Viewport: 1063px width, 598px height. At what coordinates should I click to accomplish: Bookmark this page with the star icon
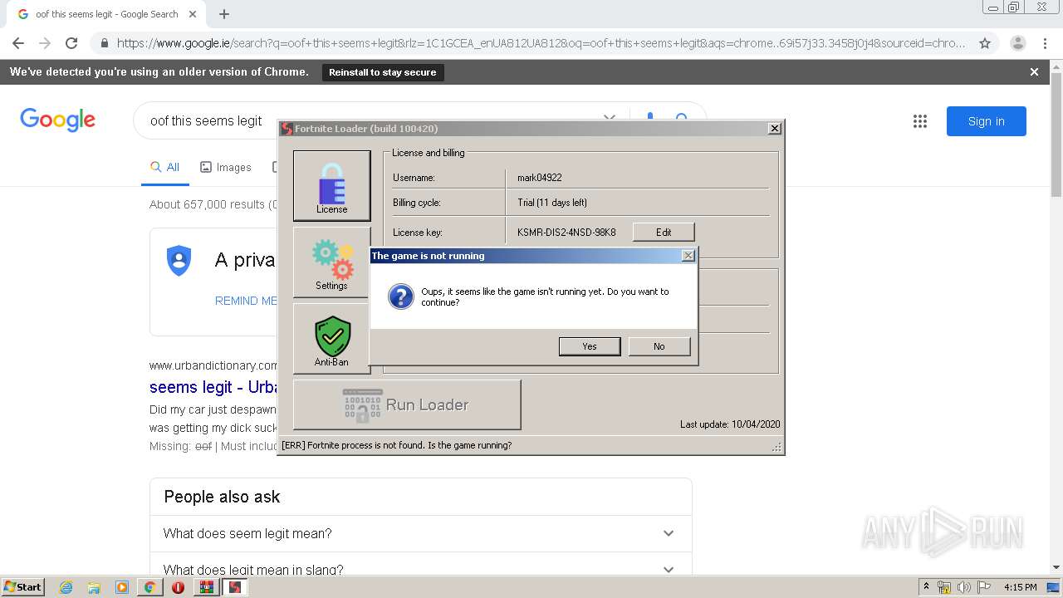(985, 43)
